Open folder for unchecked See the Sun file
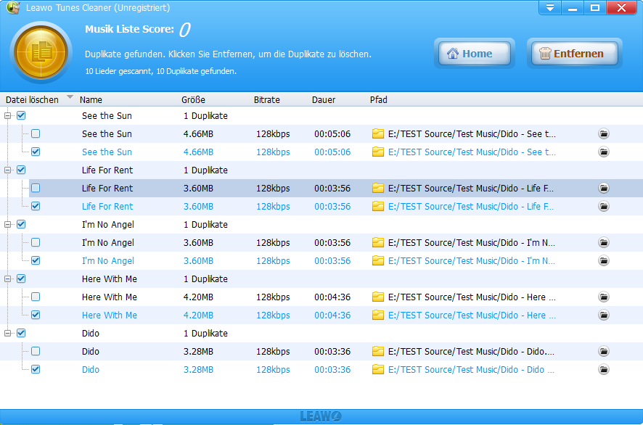 coord(603,134)
